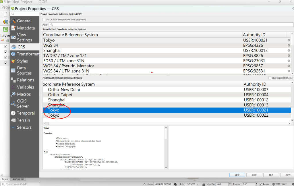The image size is (294, 186).
Task: Open the Metadata settings page
Action: [25, 28]
